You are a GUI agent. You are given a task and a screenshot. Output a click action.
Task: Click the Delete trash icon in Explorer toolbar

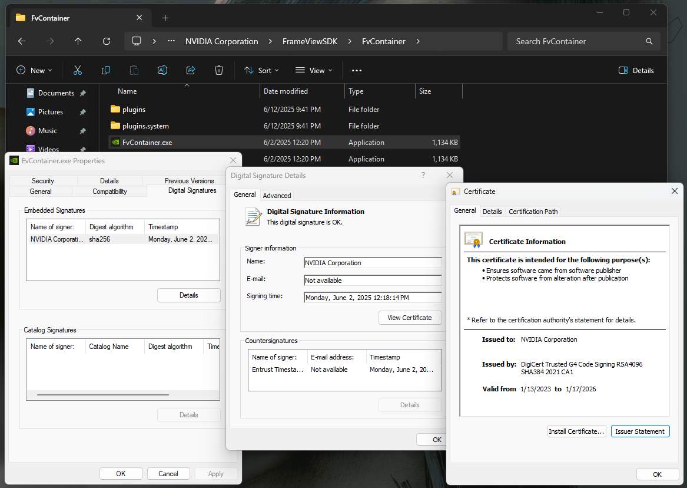point(218,70)
